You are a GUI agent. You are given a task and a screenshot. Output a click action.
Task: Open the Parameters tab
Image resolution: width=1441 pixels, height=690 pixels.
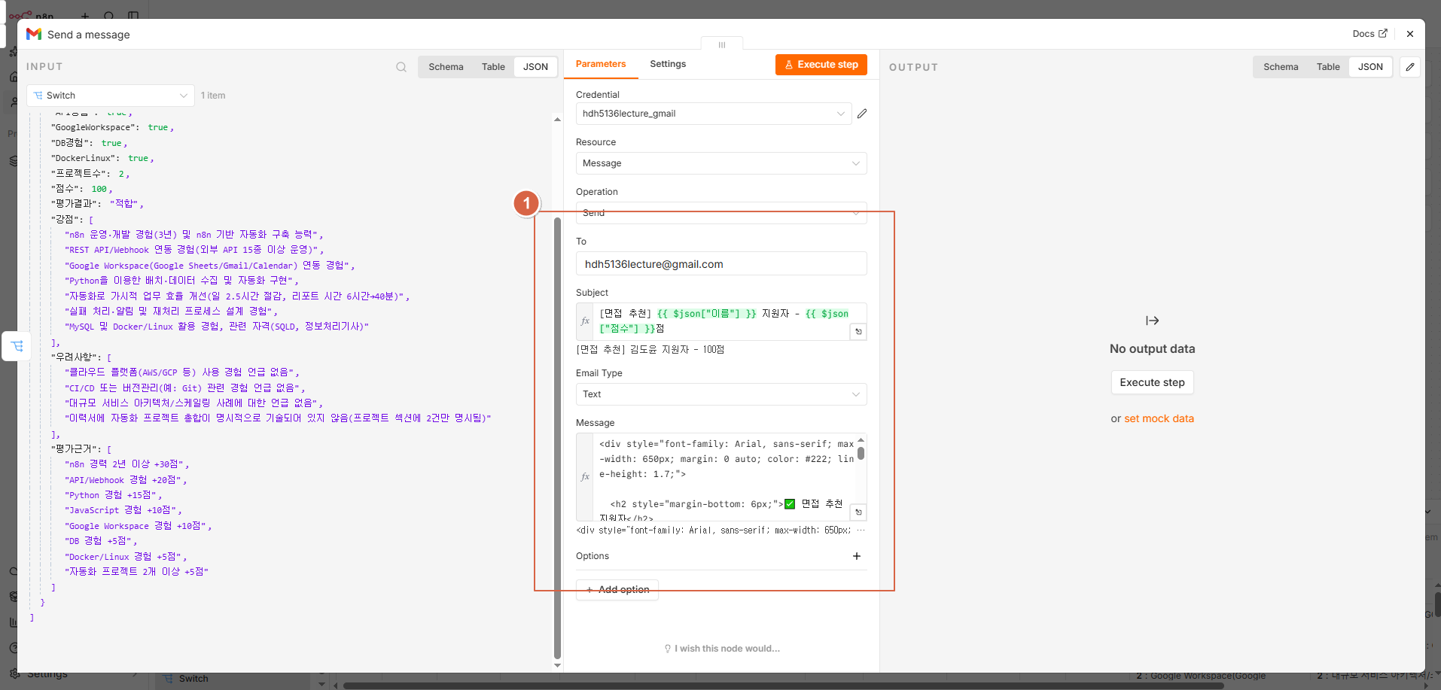point(601,64)
